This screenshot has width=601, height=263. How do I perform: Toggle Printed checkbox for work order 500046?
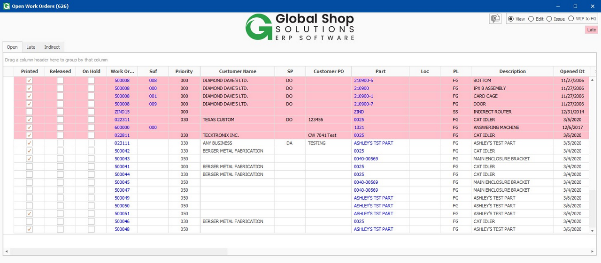coord(29,221)
